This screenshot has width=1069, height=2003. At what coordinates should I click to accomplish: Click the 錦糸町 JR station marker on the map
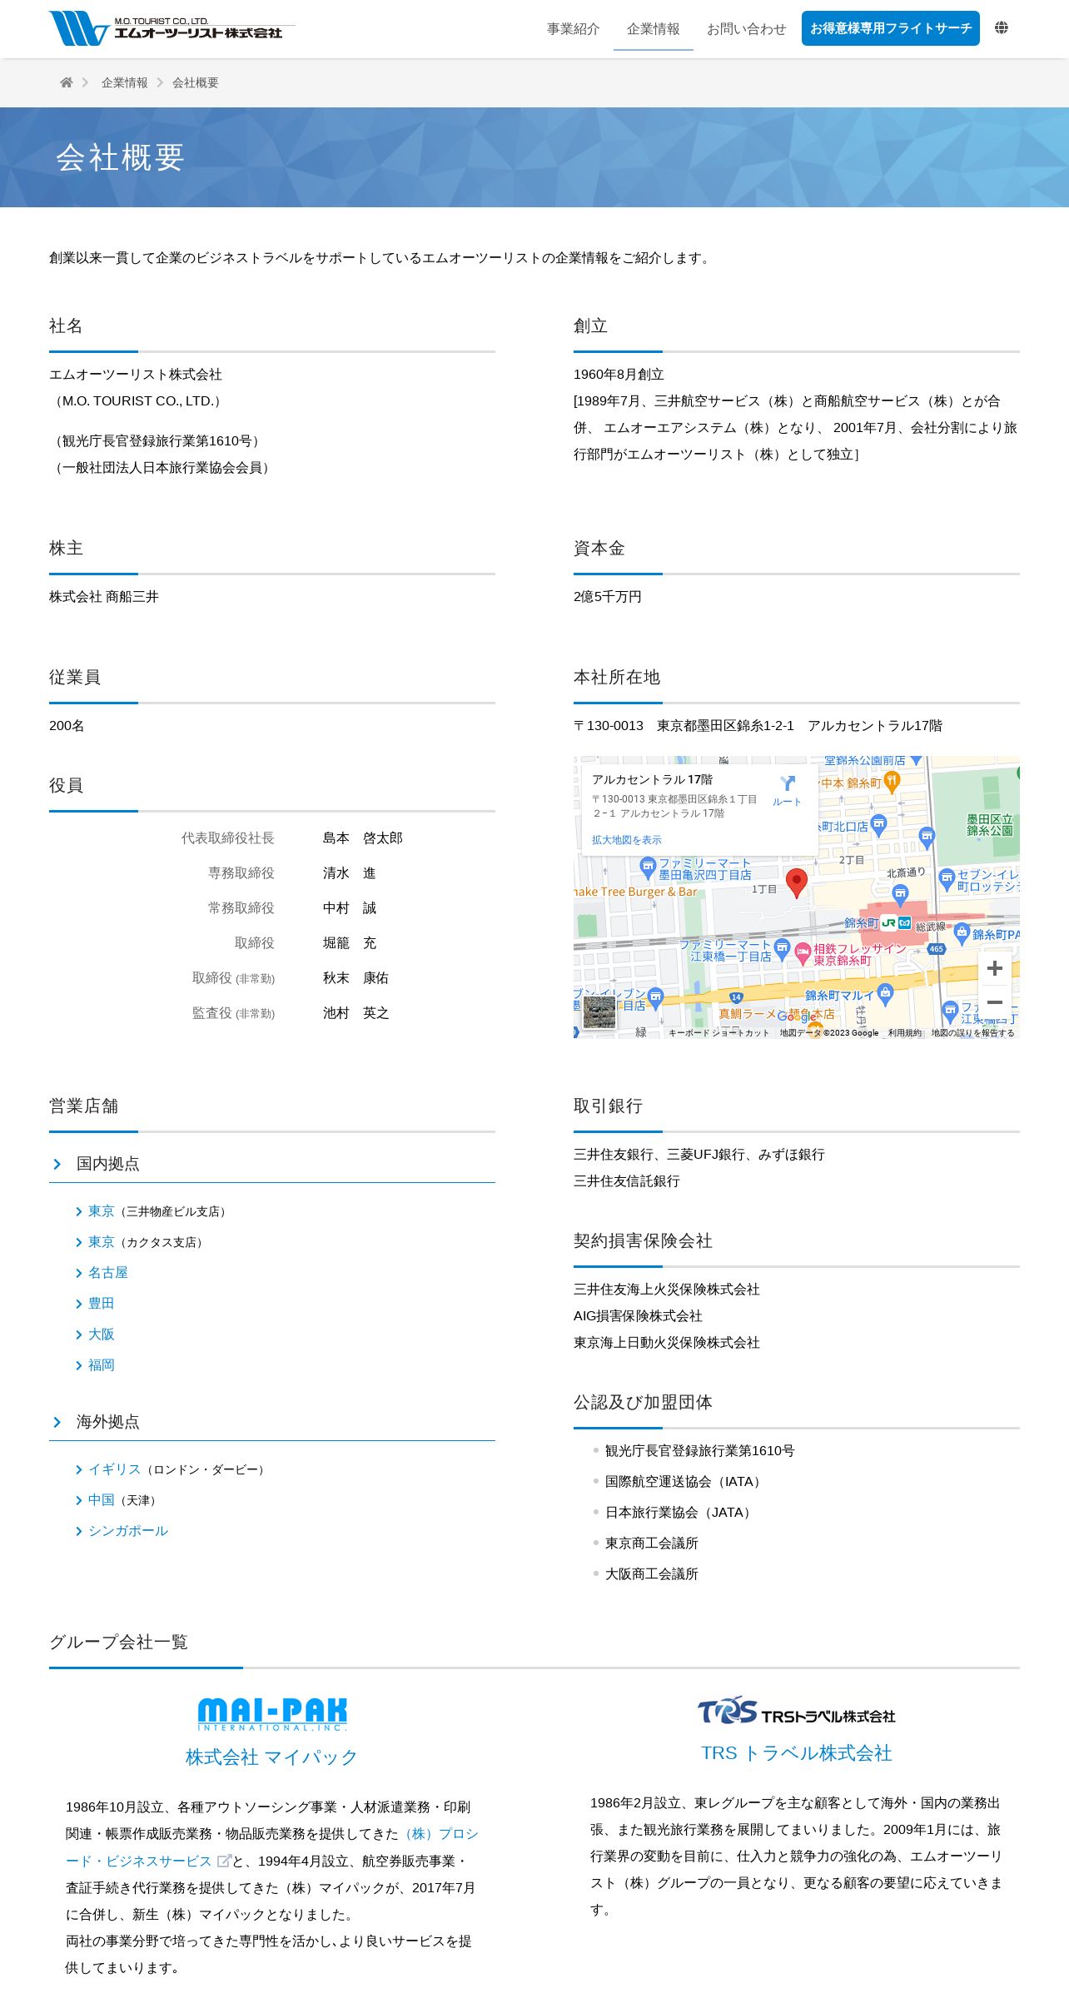click(889, 922)
